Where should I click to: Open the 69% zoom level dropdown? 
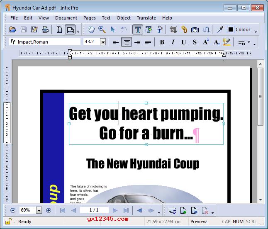(39, 210)
